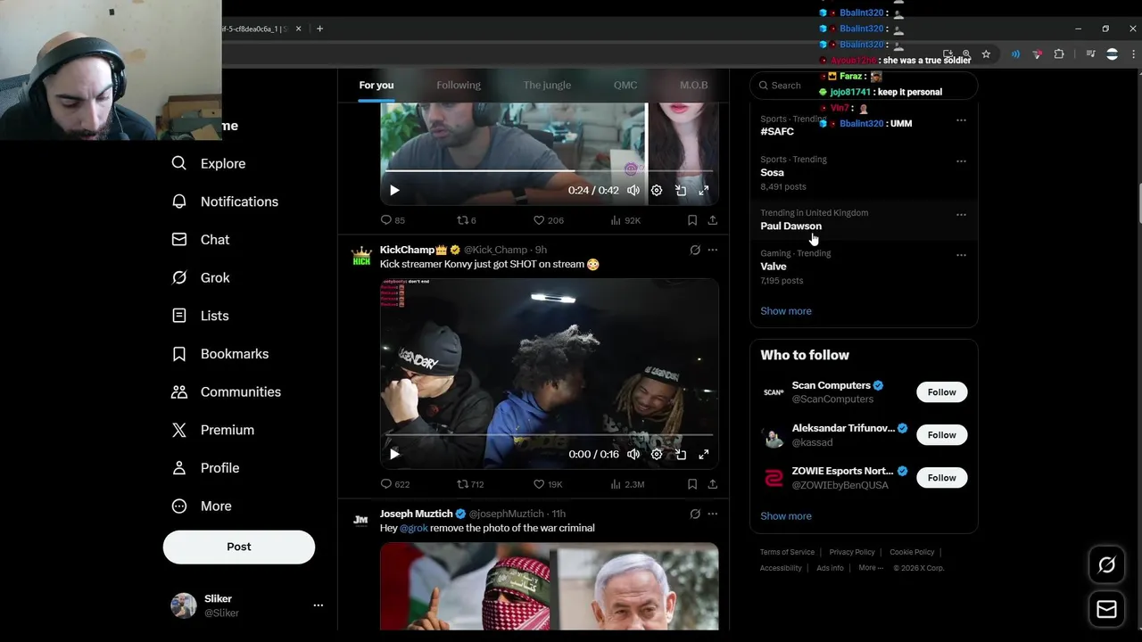Viewport: 1142px width, 642px height.
Task: Open a new browser tab
Action: (319, 29)
